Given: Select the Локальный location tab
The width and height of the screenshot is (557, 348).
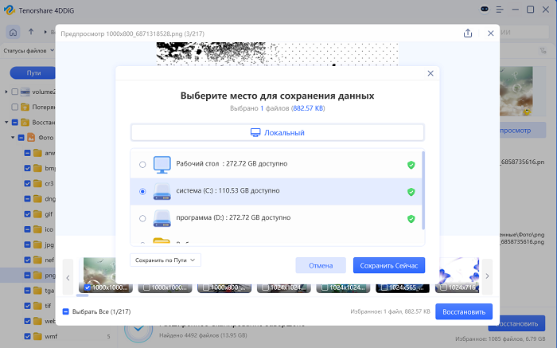Looking at the screenshot, I should click(278, 132).
